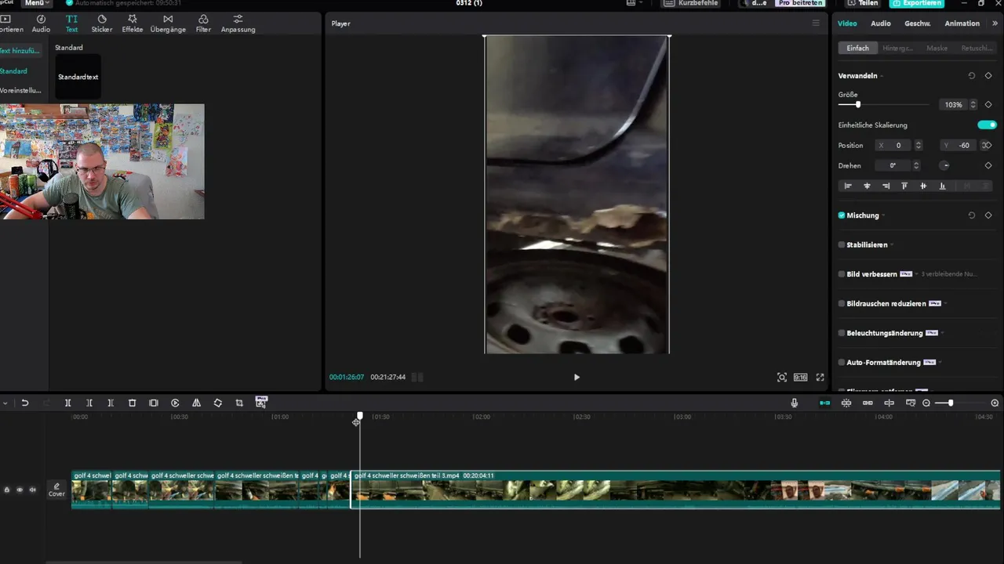Enable the Bild verbessern checkbox
The height and width of the screenshot is (564, 1004).
click(x=842, y=274)
